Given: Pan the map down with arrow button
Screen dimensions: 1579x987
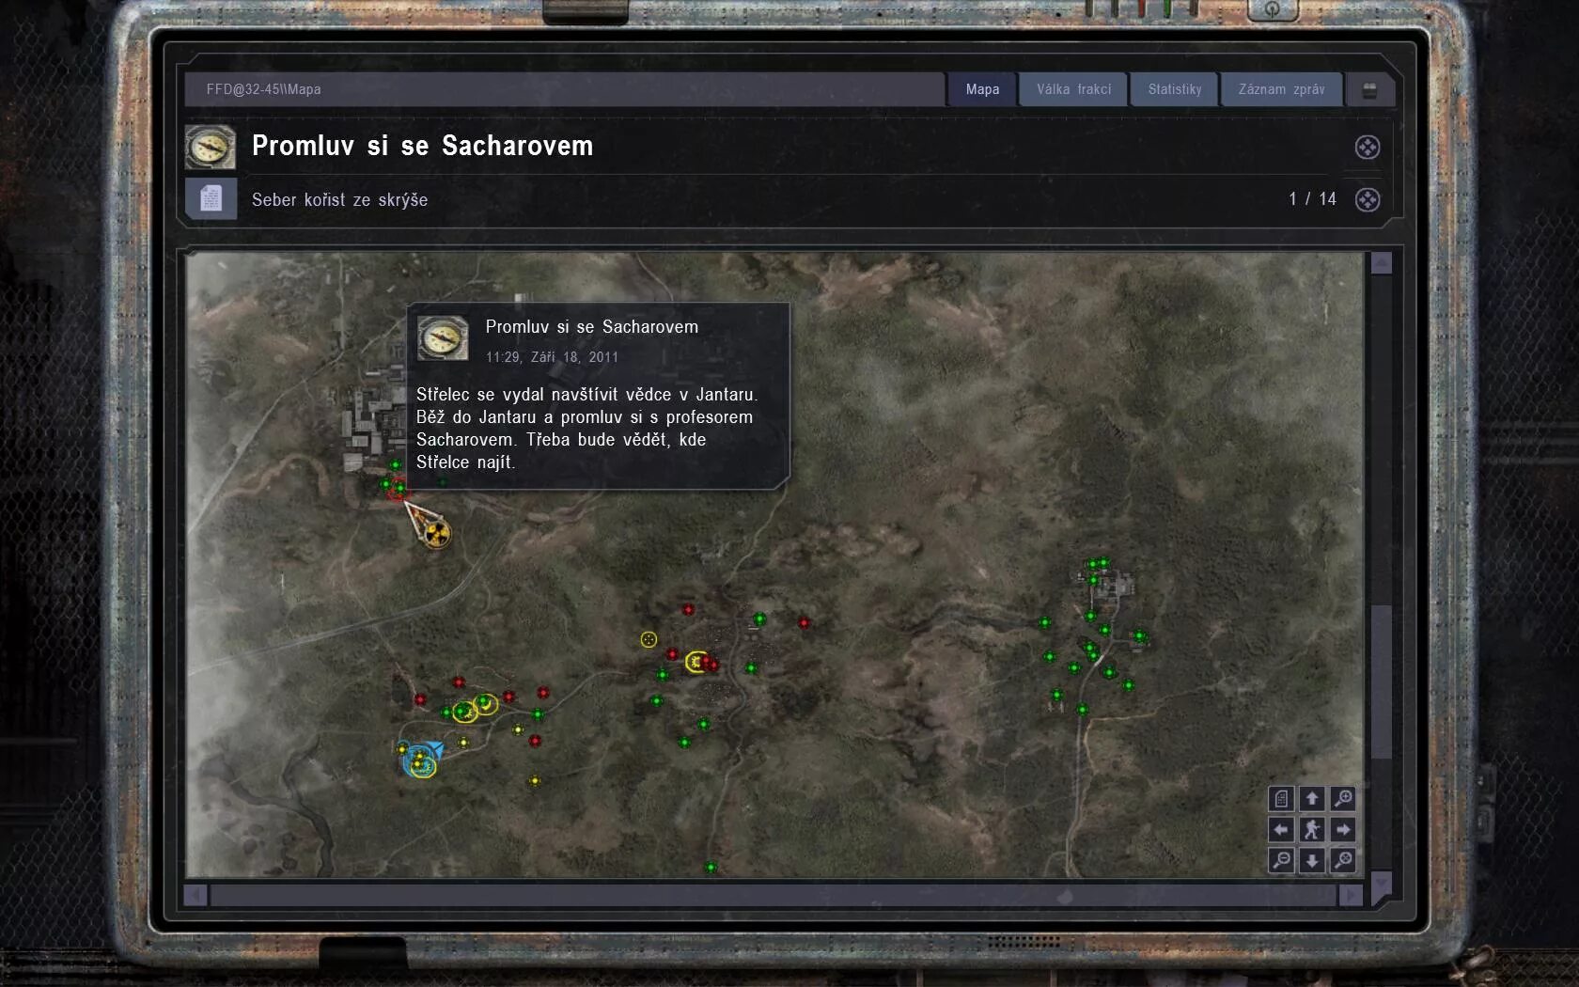Looking at the screenshot, I should [x=1312, y=860].
